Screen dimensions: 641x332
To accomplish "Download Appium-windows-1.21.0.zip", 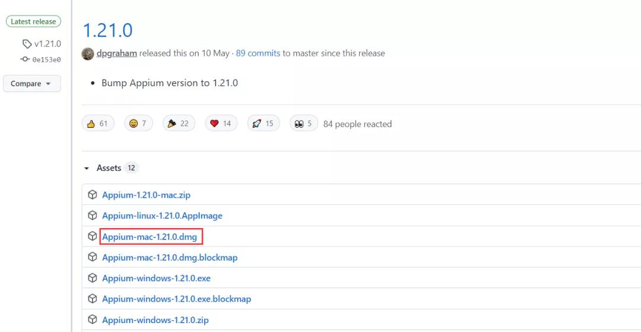I will [x=156, y=320].
